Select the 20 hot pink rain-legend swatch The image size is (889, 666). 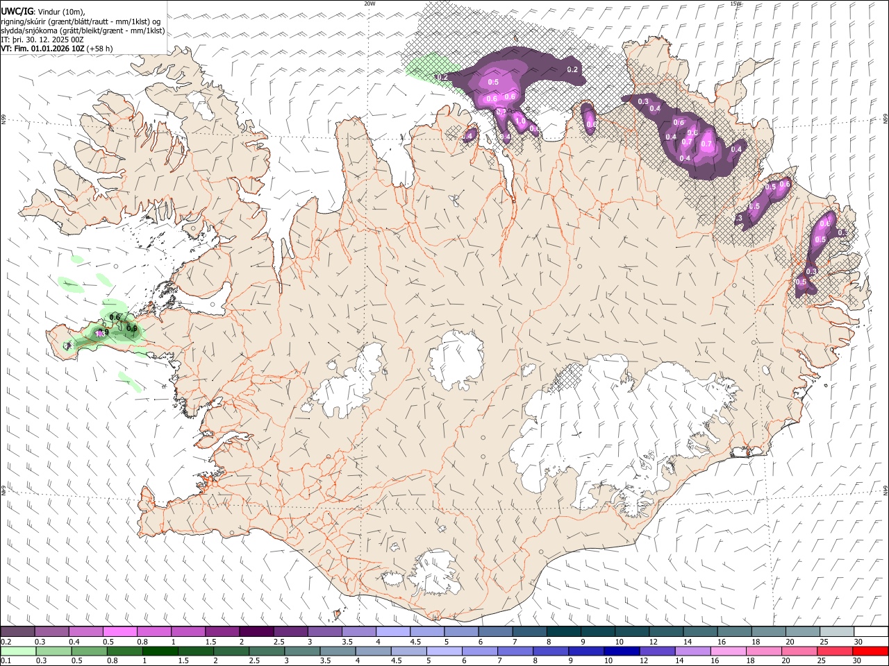[799, 651]
